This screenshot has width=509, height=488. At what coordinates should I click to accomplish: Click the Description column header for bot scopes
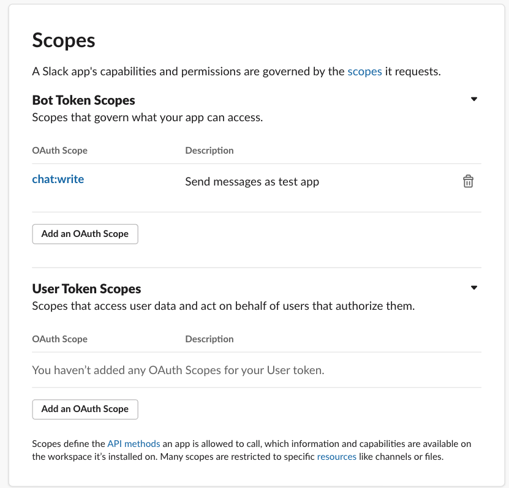point(209,150)
